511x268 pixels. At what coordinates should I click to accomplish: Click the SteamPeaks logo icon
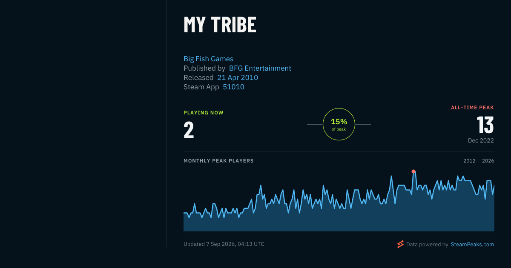[400, 244]
